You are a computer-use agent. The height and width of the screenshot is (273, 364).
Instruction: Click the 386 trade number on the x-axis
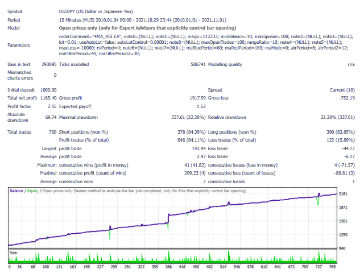click(x=168, y=267)
